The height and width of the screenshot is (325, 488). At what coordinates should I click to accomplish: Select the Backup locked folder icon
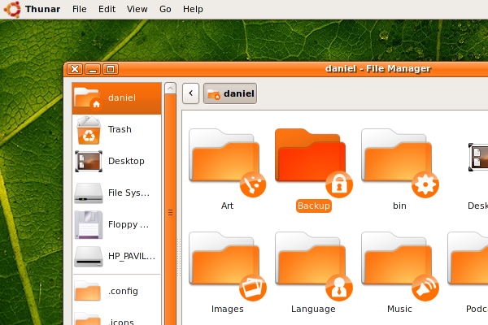(313, 162)
